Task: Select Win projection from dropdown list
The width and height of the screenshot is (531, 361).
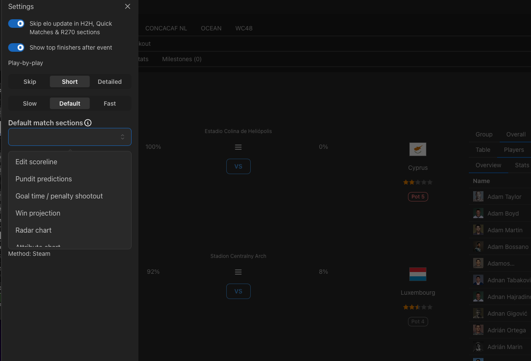Action: coord(70,213)
